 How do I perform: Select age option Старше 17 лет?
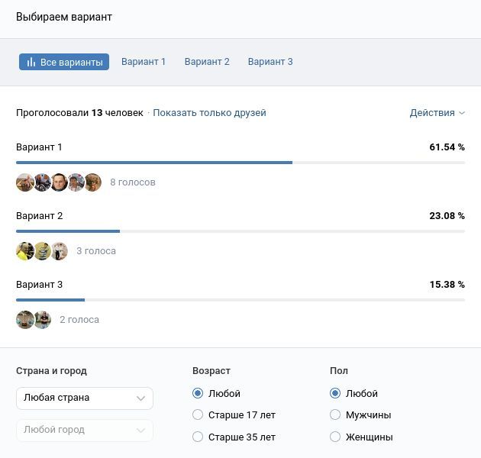coord(198,415)
